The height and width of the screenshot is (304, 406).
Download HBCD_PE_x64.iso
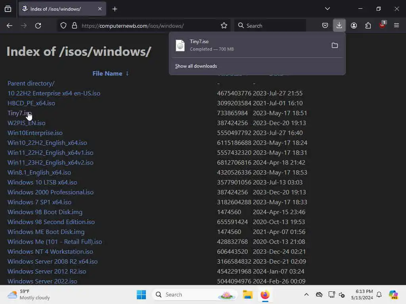31,103
